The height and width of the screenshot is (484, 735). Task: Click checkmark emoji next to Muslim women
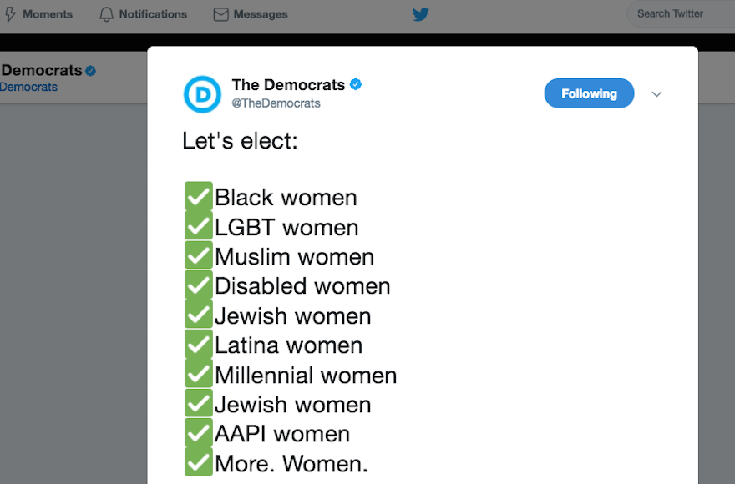pos(199,255)
